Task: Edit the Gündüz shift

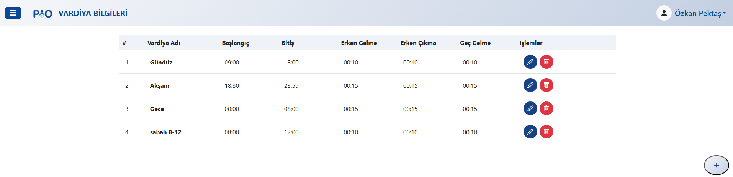Action: tap(530, 62)
